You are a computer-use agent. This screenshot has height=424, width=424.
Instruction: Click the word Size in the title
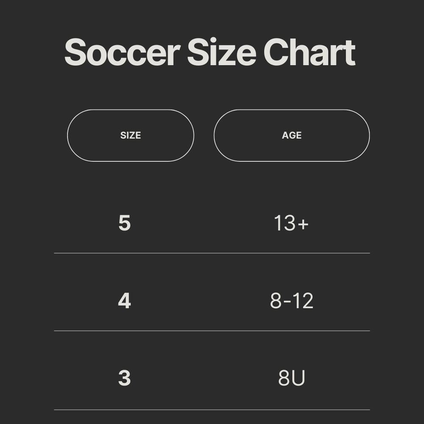click(x=221, y=53)
